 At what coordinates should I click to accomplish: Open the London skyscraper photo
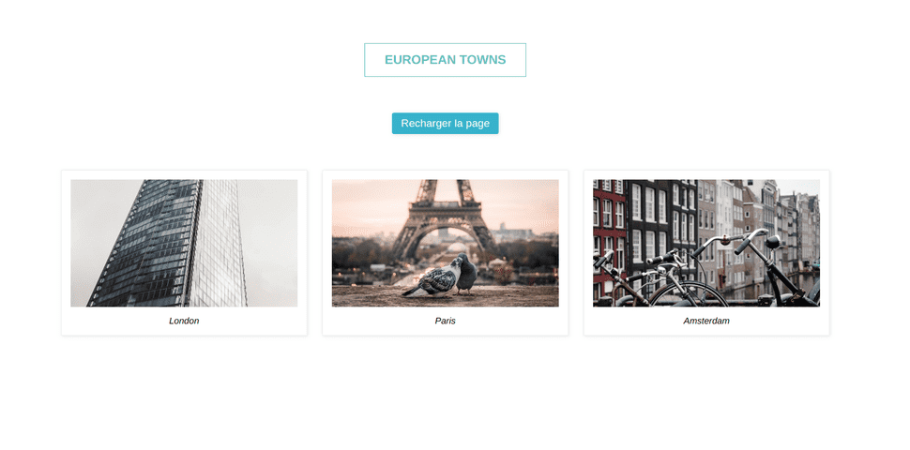[x=184, y=243]
